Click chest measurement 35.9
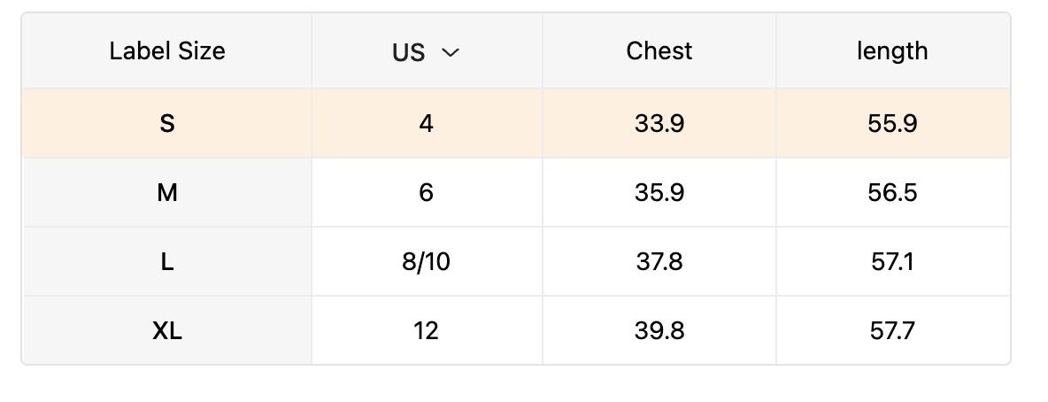 [659, 193]
